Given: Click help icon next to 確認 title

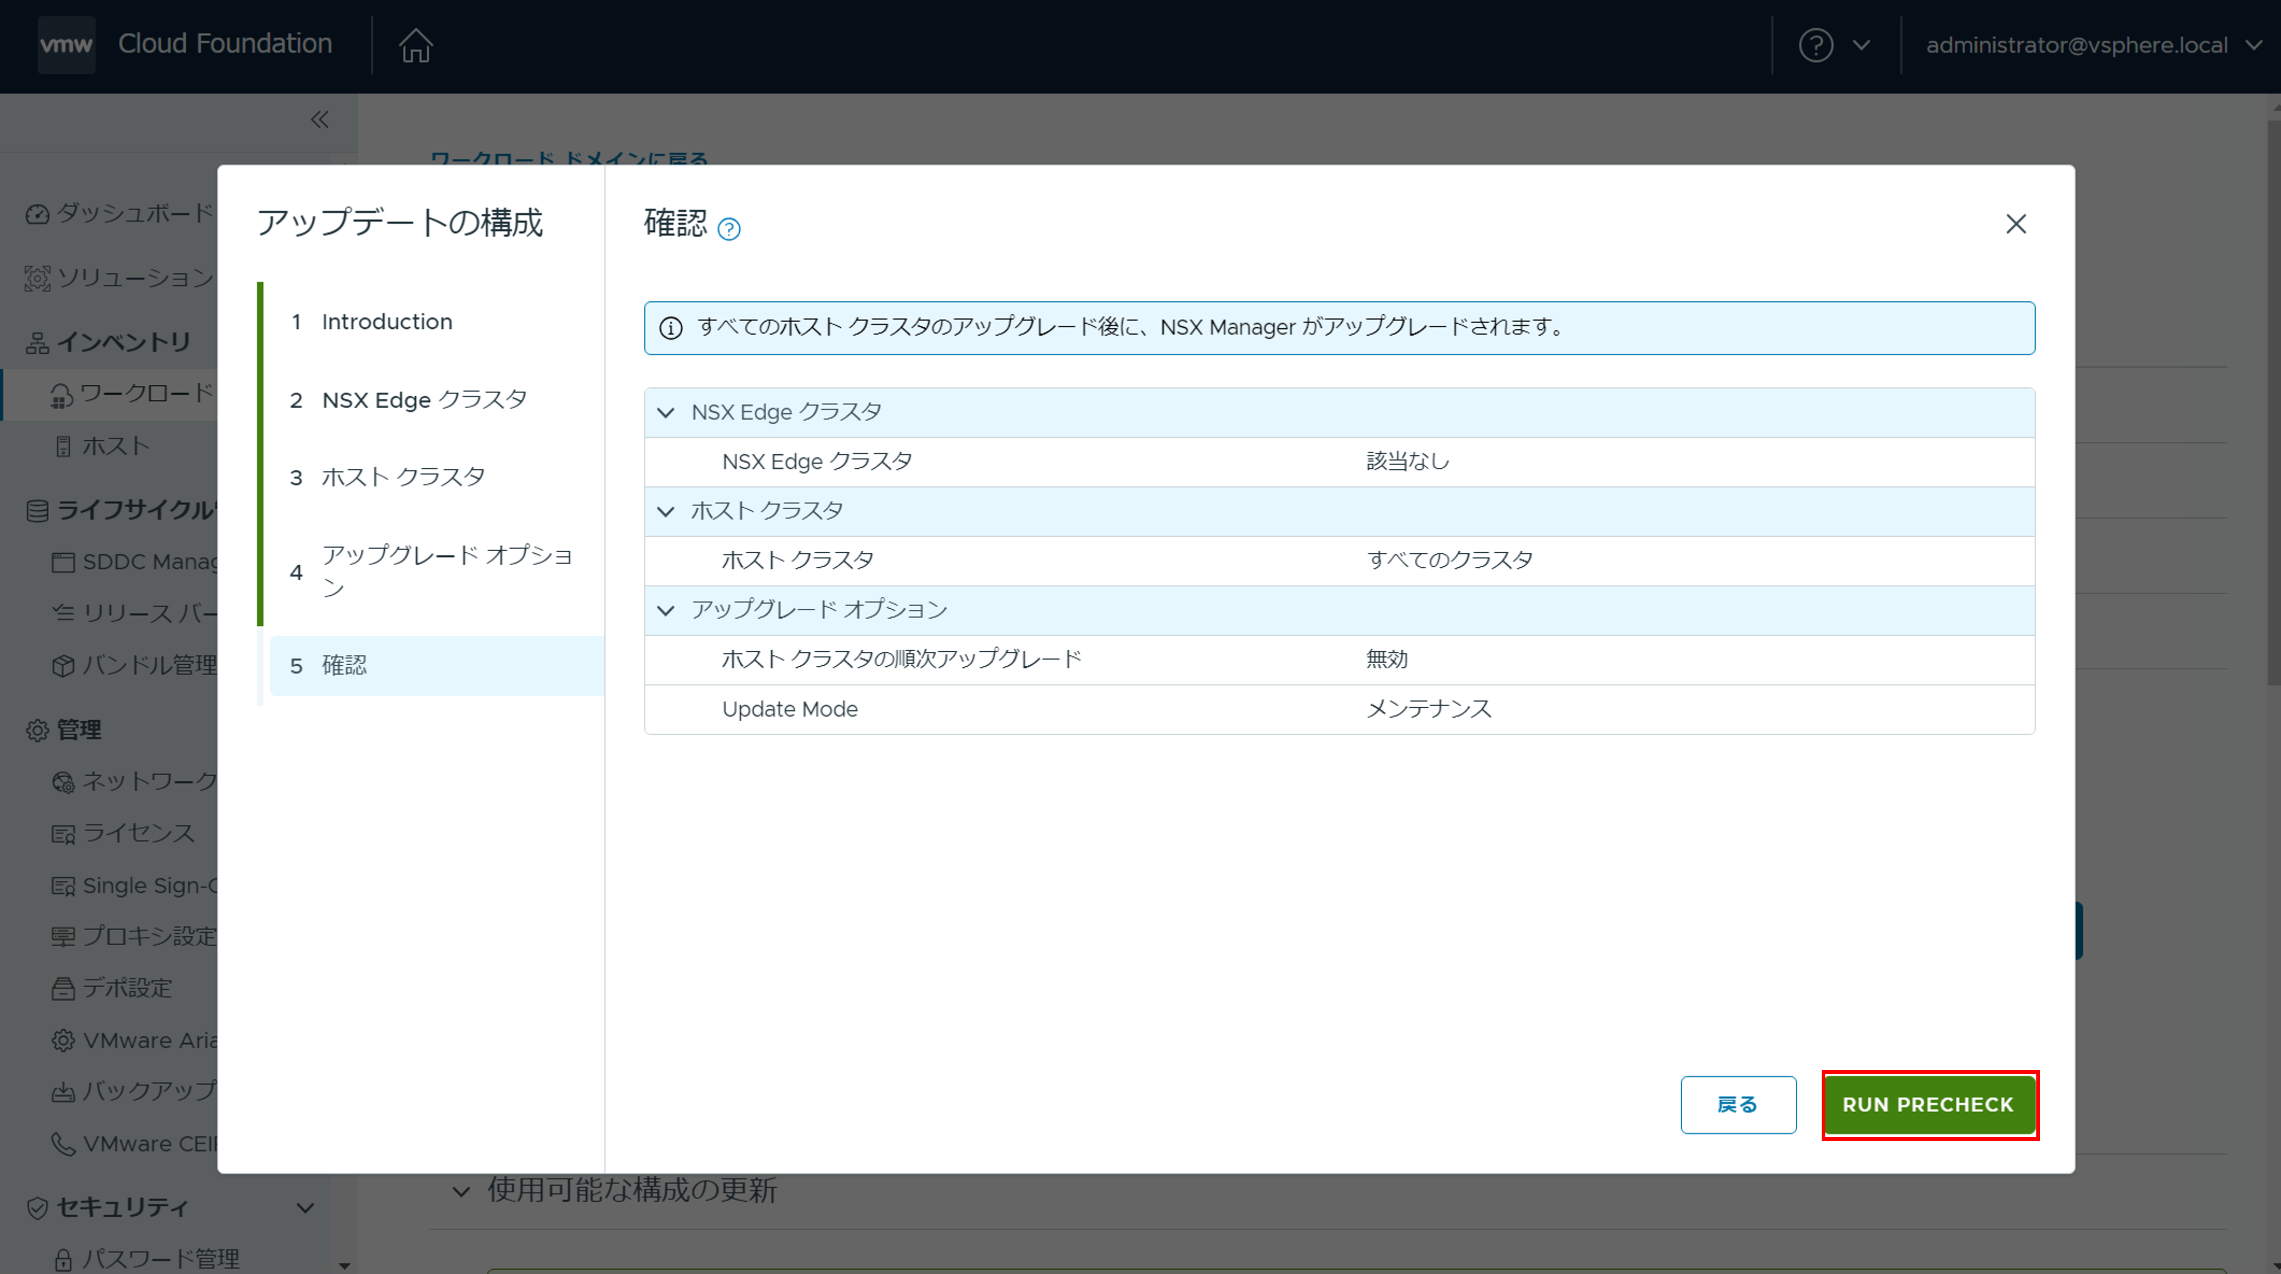Looking at the screenshot, I should 729,230.
